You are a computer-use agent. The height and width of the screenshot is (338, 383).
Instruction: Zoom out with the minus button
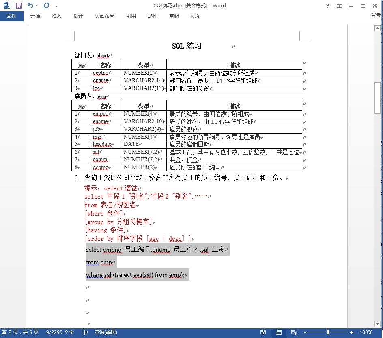pyautogui.click(x=305, y=332)
